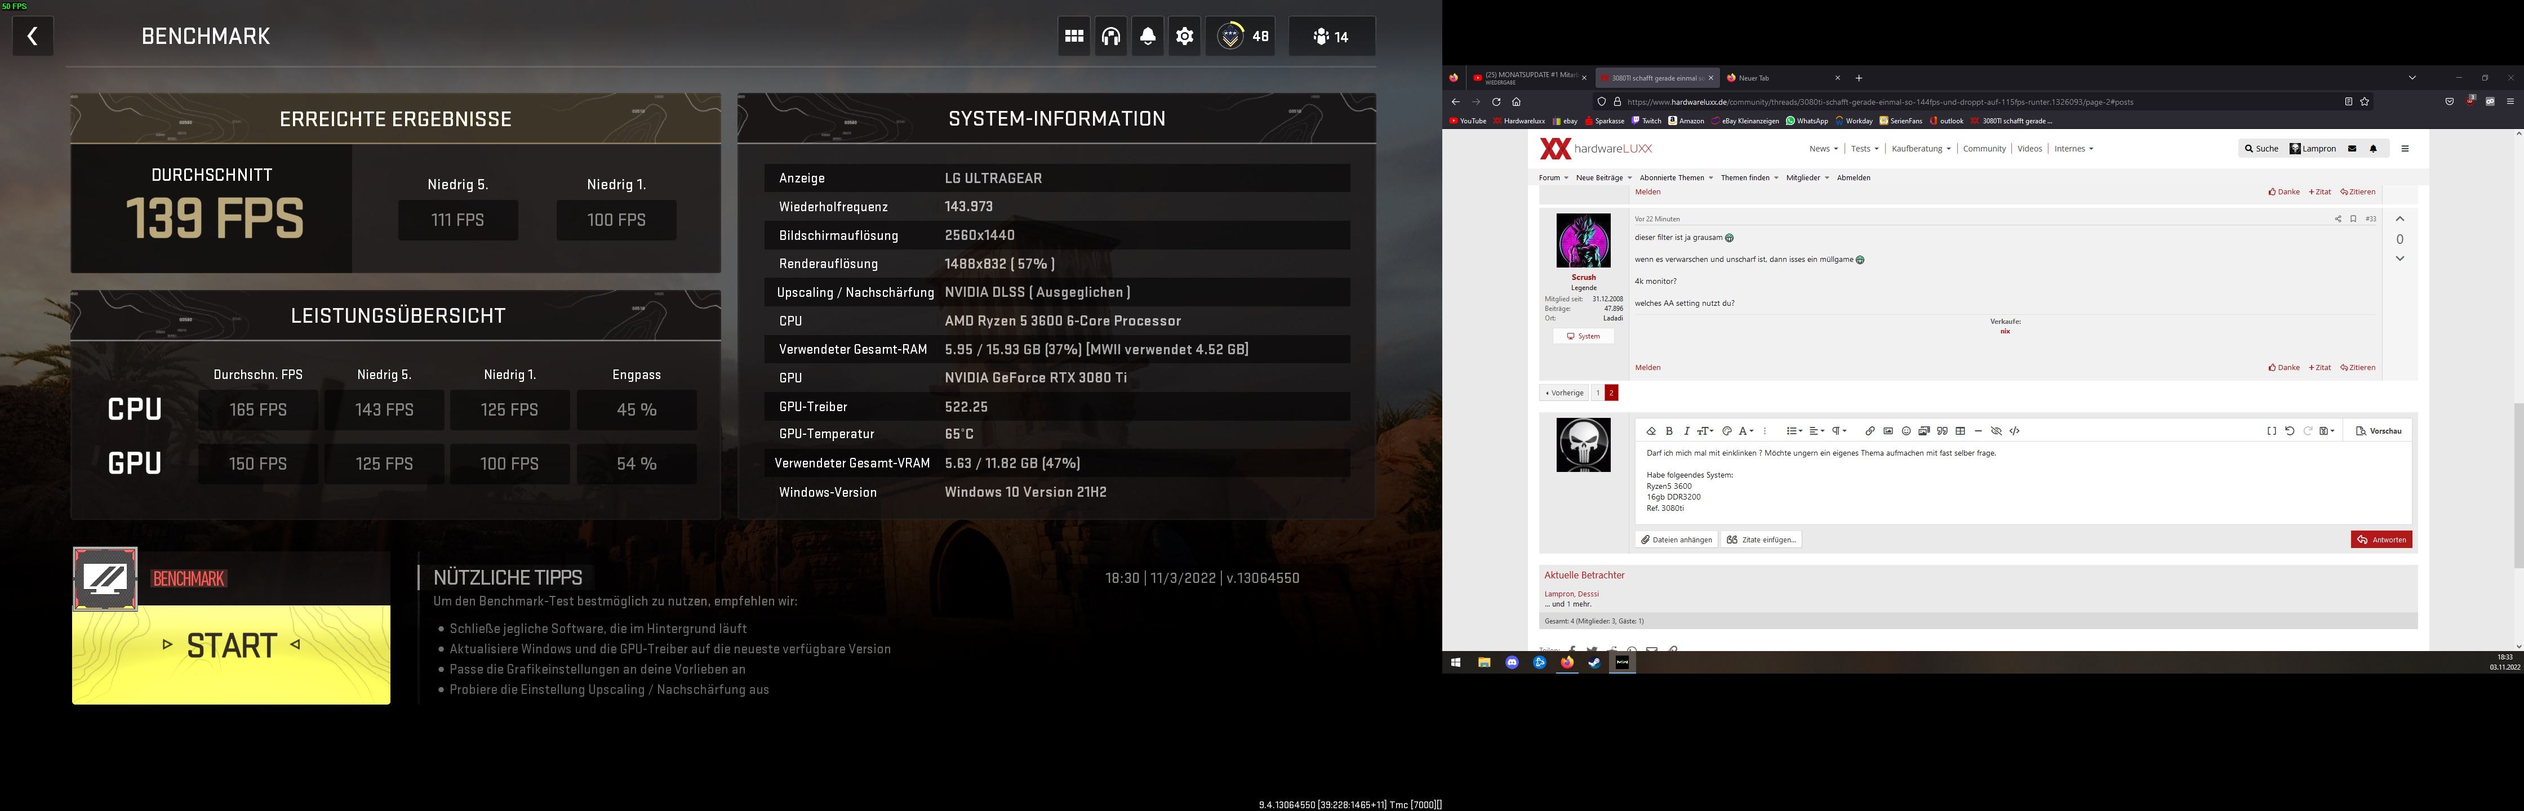The width and height of the screenshot is (2524, 811).
Task: Open the smilies emoji picker
Action: coord(1906,431)
